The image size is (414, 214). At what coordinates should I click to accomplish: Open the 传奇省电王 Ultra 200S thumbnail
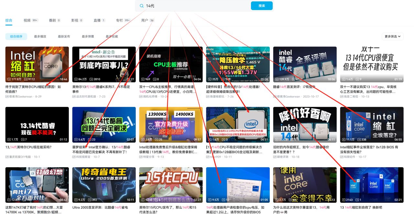pyautogui.click(x=104, y=185)
